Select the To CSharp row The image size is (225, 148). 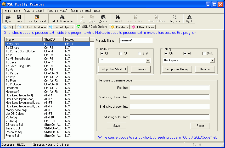[x=47, y=48]
